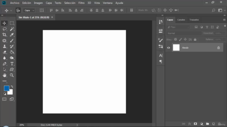Screen dimensions: 227x127
Task: Toggle Quick Mask mode
Action: pyautogui.click(x=4, y=99)
